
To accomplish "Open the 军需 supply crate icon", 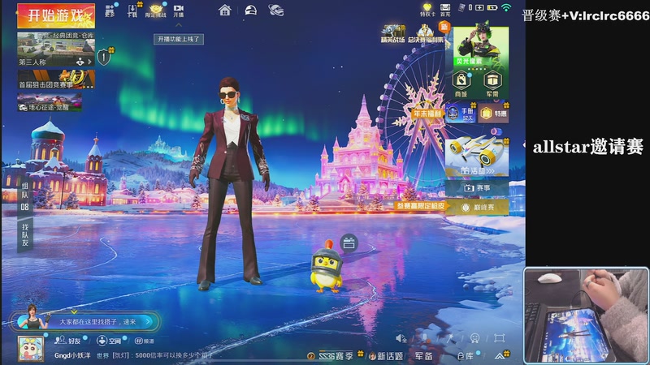I will click(x=492, y=84).
